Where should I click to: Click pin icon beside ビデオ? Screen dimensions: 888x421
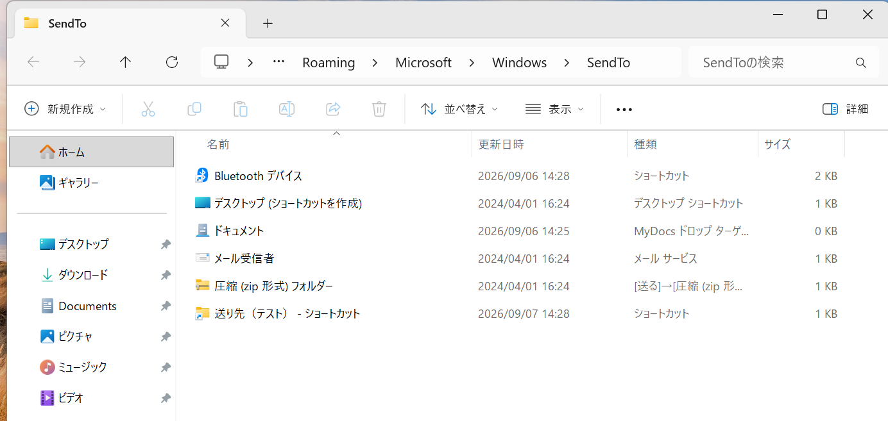point(166,398)
